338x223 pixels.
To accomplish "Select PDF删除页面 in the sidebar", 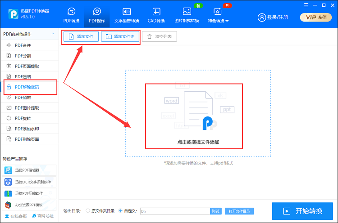I will click(30, 139).
